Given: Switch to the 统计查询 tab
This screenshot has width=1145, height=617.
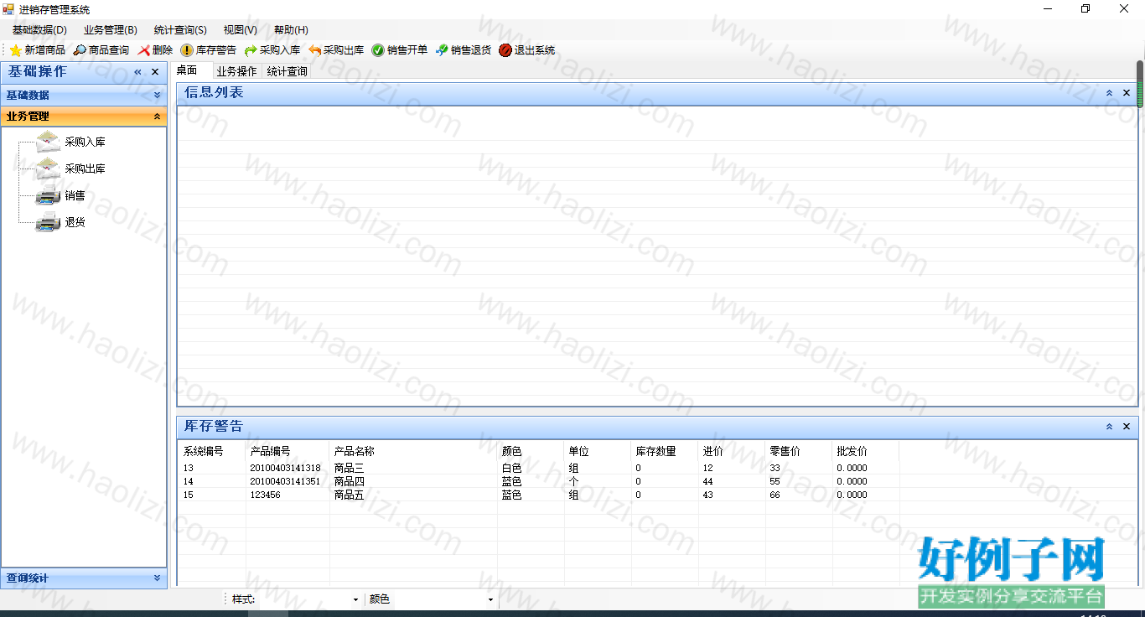Looking at the screenshot, I should point(287,71).
